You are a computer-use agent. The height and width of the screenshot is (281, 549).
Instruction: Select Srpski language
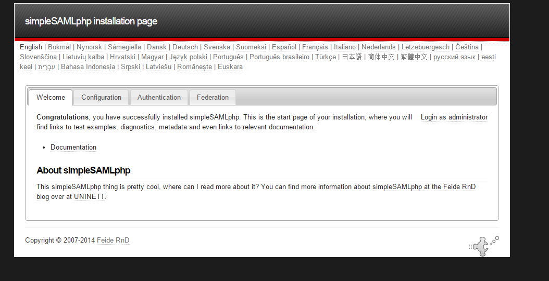click(131, 66)
